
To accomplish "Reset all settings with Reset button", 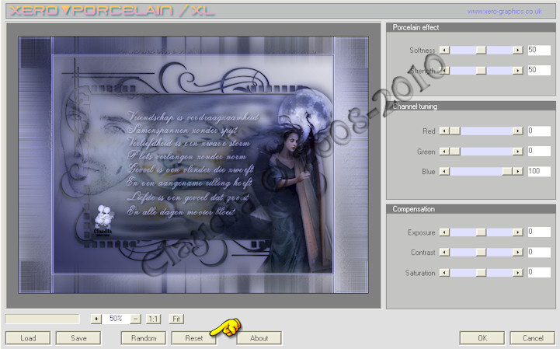I will pyautogui.click(x=194, y=338).
